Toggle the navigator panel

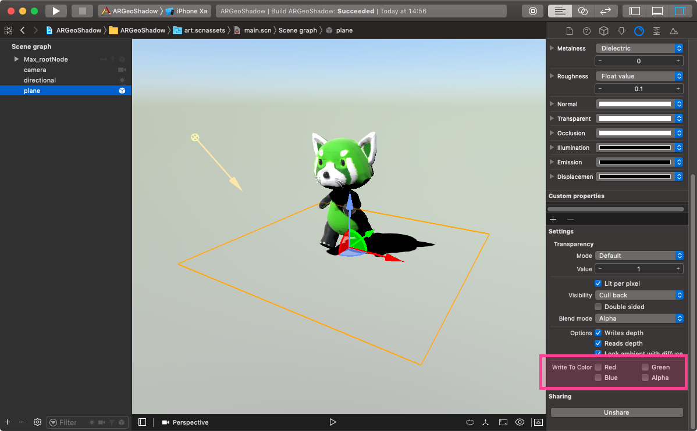[x=635, y=10]
